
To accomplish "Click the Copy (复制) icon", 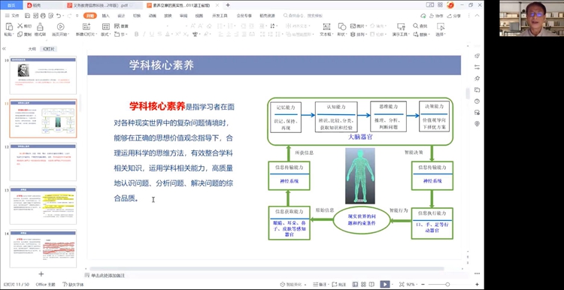I will (x=20, y=34).
